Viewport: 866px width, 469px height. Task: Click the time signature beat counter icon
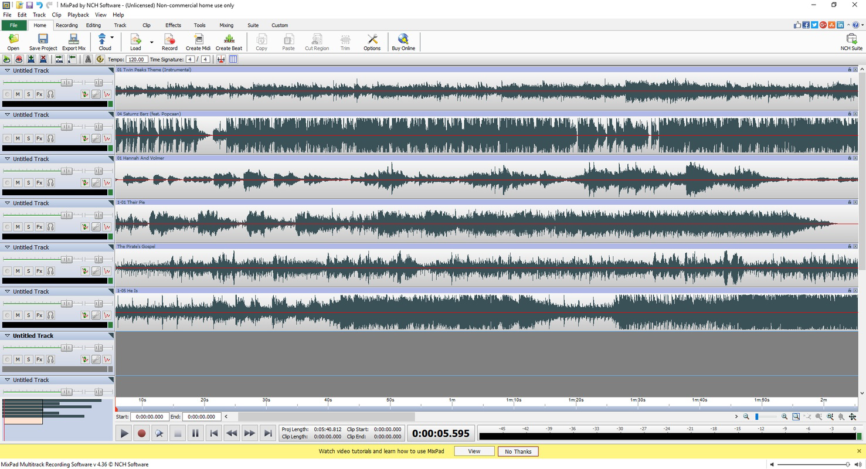tap(100, 59)
